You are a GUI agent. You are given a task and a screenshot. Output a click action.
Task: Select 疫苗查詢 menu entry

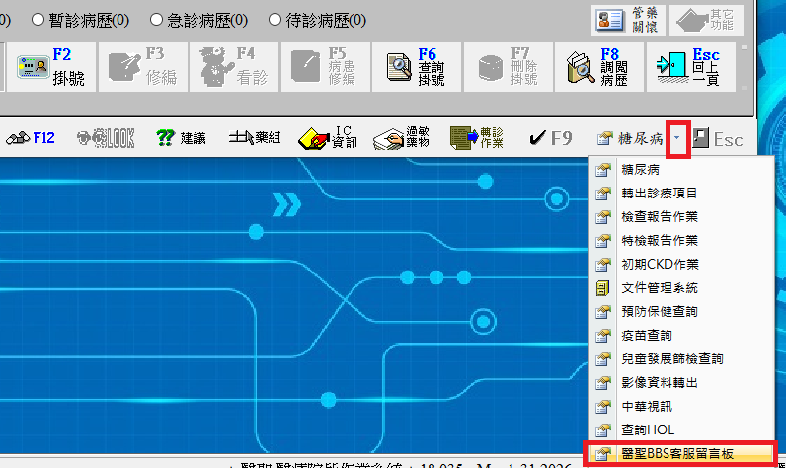(x=647, y=335)
